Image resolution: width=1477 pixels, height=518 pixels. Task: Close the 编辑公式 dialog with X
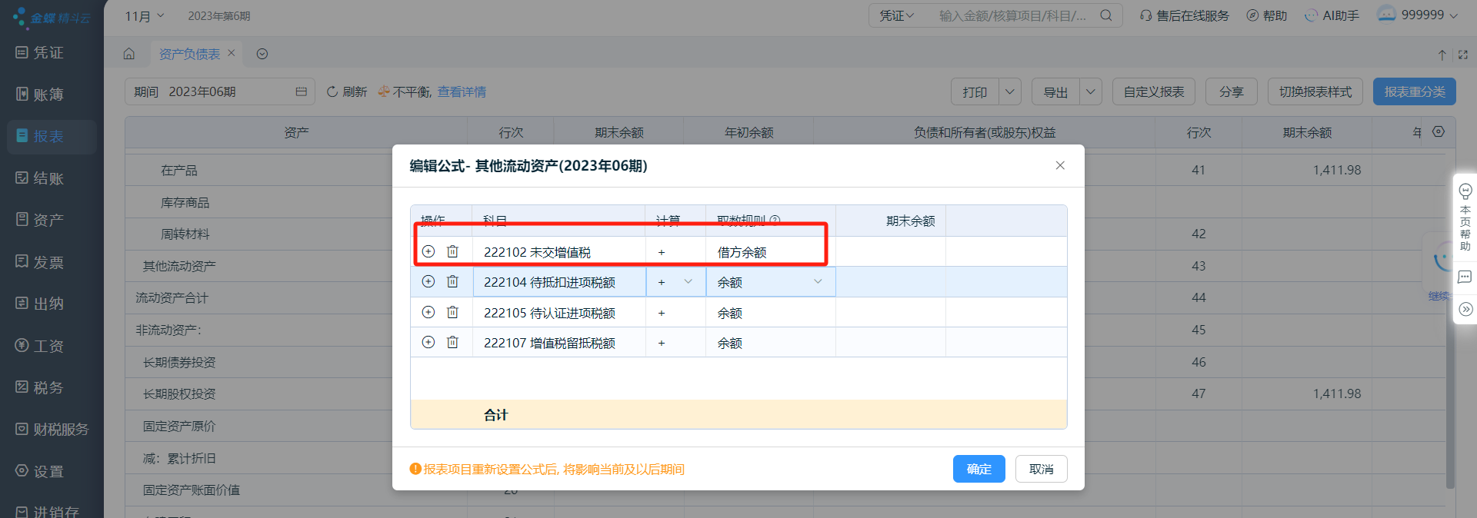[x=1060, y=165]
